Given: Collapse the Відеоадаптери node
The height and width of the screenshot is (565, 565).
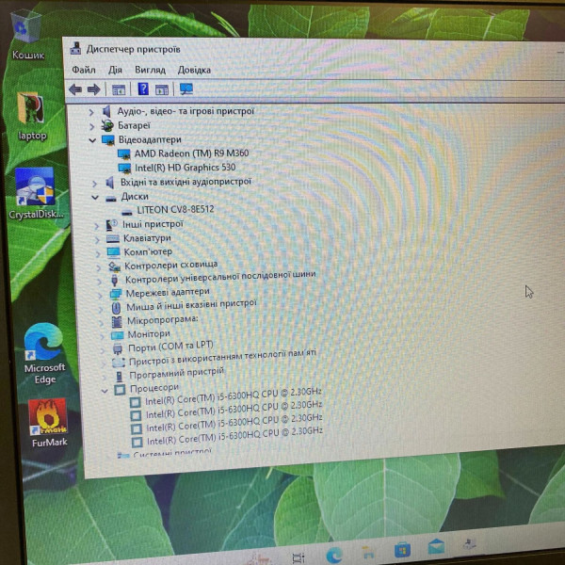Looking at the screenshot, I should (x=92, y=140).
